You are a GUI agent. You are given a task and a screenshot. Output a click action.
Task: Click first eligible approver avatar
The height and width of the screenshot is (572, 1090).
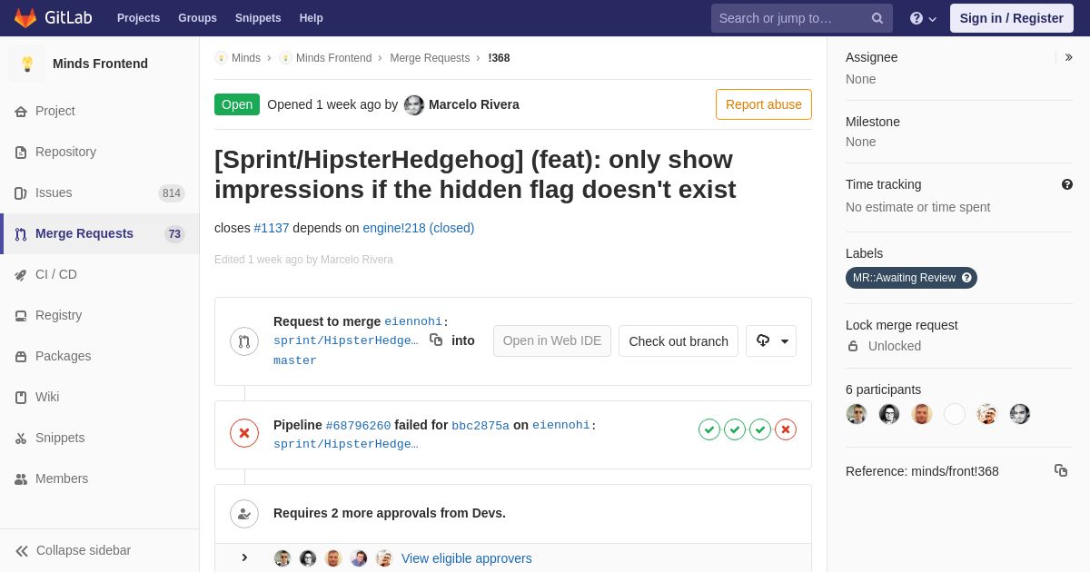[282, 558]
